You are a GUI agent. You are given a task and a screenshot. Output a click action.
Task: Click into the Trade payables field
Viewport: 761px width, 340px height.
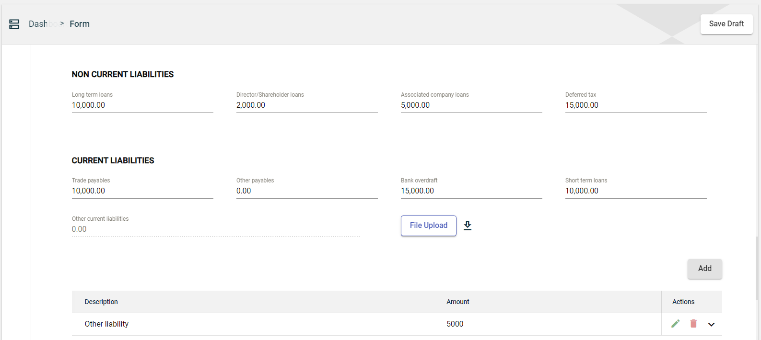pos(142,191)
